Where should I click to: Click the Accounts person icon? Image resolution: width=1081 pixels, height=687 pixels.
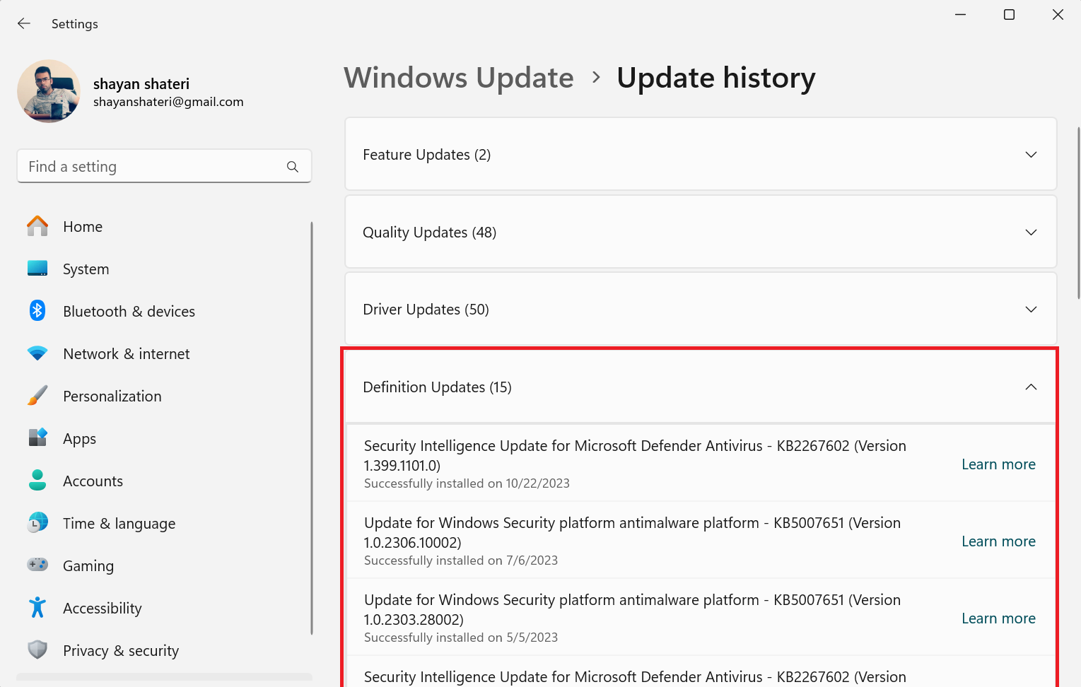coord(37,481)
